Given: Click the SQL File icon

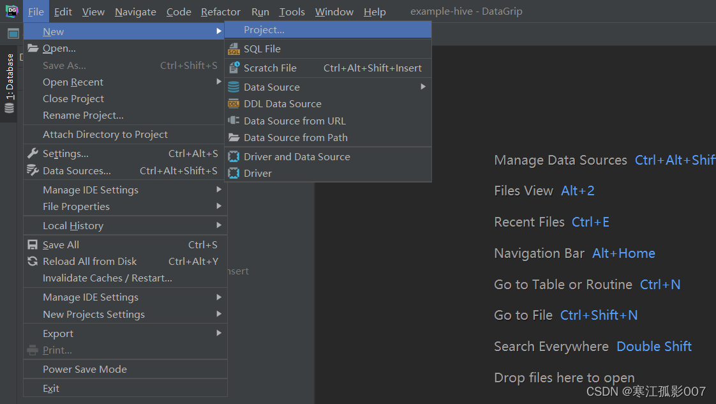Looking at the screenshot, I should 234,49.
